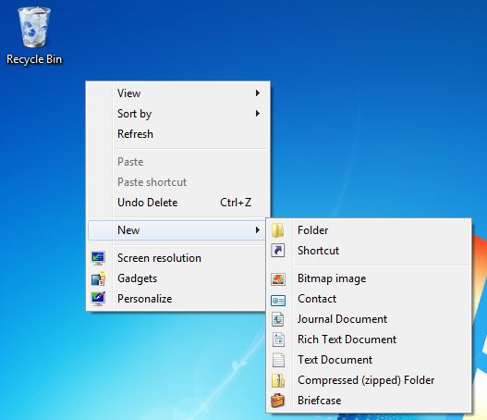Image resolution: width=487 pixels, height=420 pixels.
Task: Click the Rich Text Document file icon
Action: 278,340
